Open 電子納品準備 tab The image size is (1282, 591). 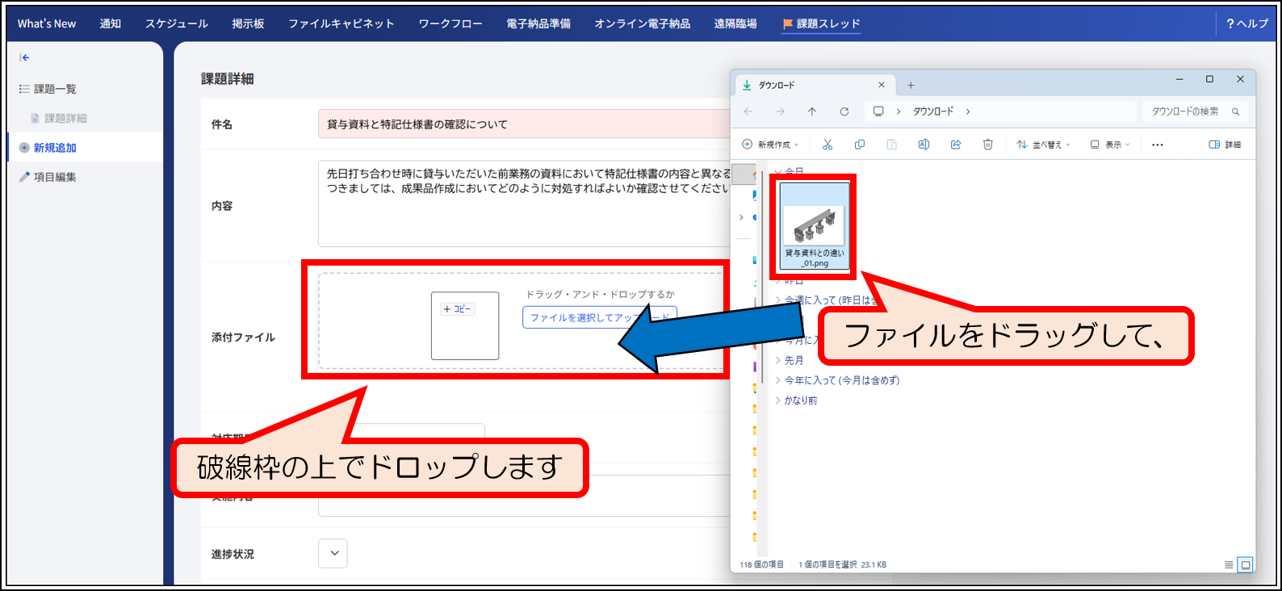538,23
